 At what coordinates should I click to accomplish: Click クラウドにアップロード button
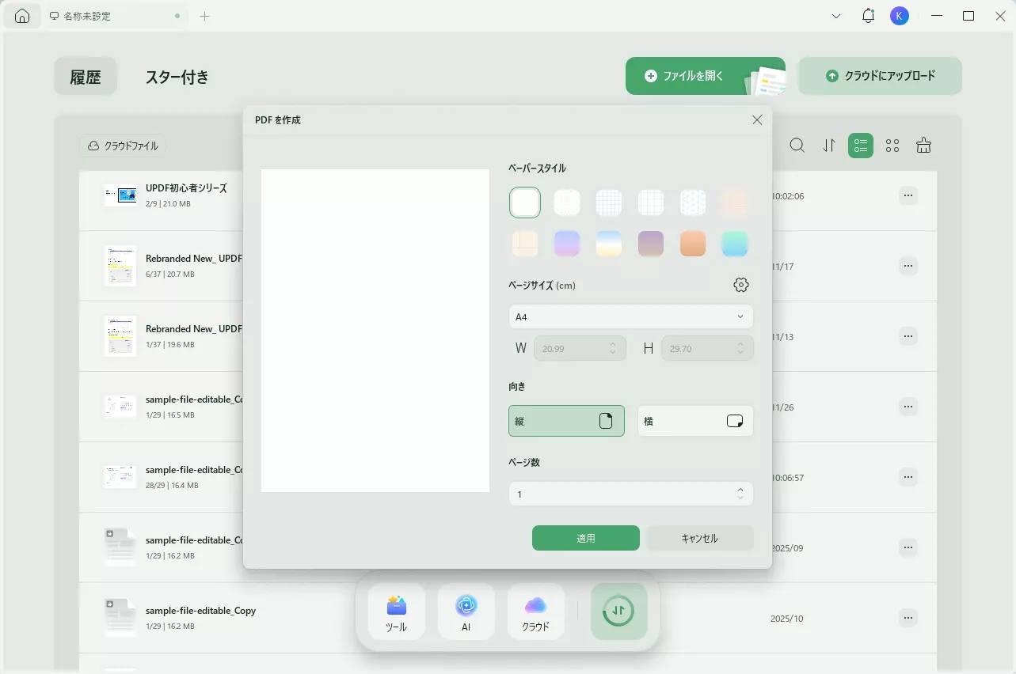880,76
